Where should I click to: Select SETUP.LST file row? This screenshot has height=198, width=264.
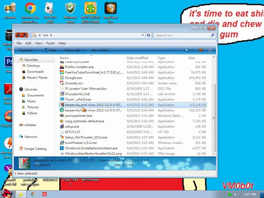133,132
